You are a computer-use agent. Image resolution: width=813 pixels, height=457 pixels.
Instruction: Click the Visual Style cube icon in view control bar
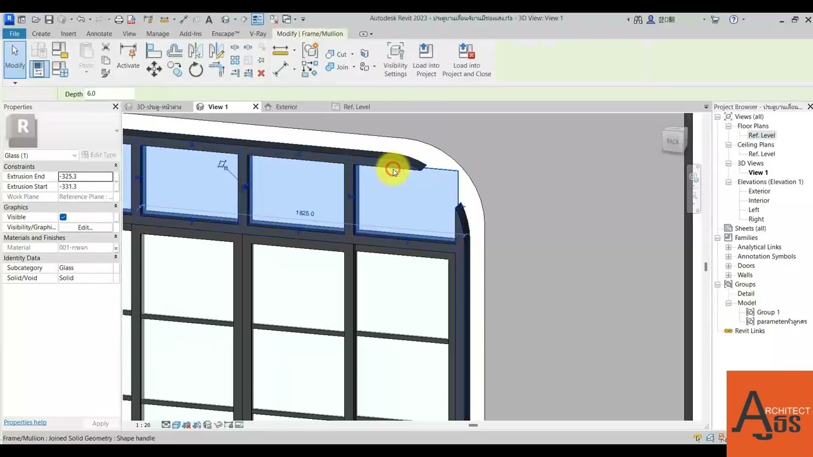click(x=176, y=425)
